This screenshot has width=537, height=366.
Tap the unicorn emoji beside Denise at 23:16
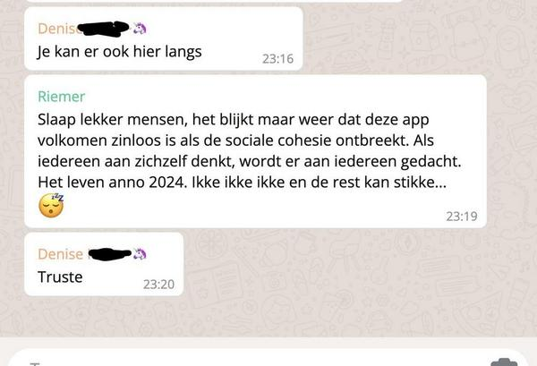140,29
